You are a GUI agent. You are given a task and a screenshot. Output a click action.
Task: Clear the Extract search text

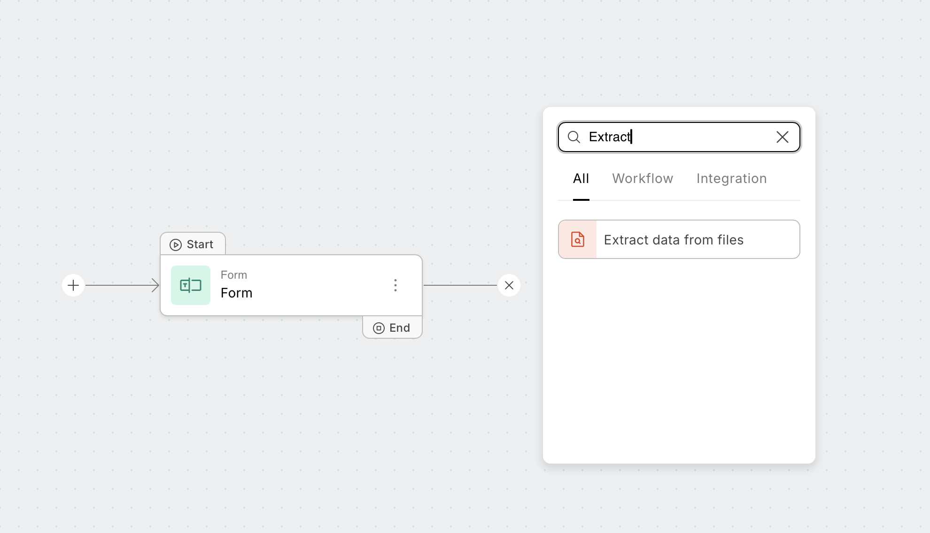[783, 137]
